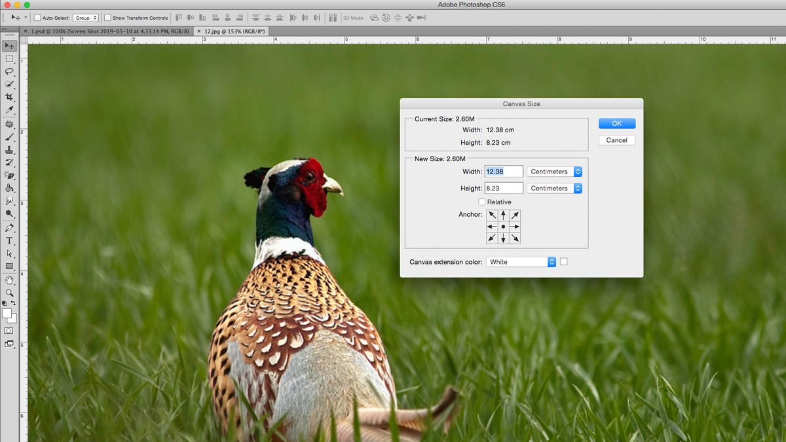Screen dimensions: 786x442
Task: Enable the Auto-Select checkbox
Action: coord(38,18)
